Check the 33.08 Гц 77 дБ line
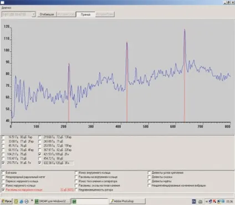This screenshot has width=235, height=205. click(3, 141)
